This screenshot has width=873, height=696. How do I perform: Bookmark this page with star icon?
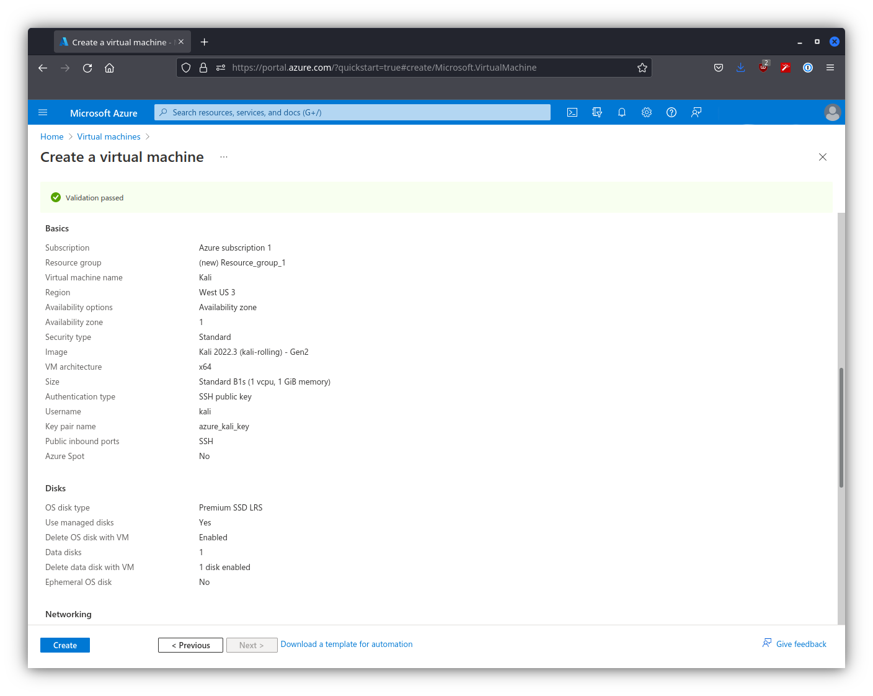click(x=642, y=68)
